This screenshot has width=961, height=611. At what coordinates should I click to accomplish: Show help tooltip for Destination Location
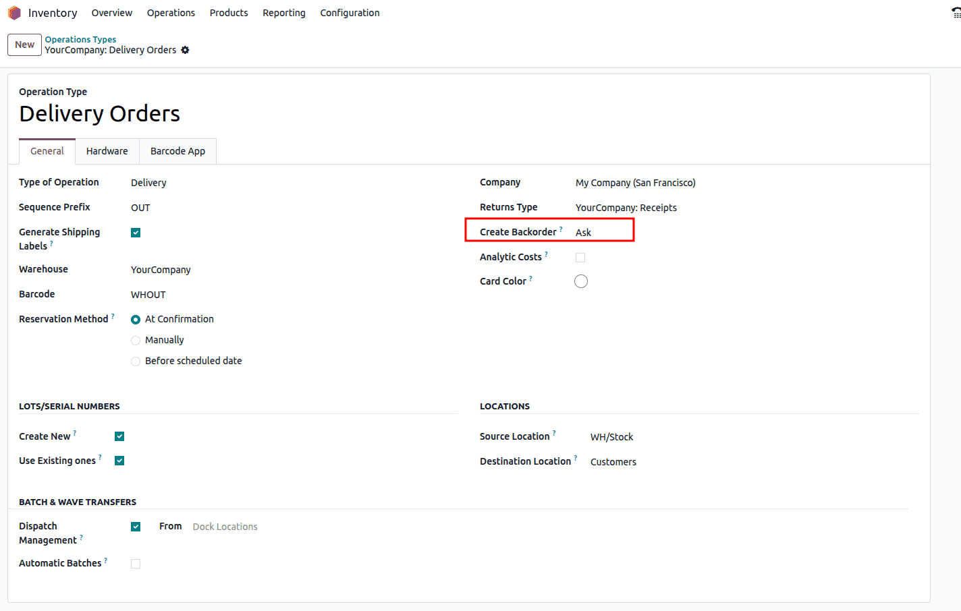(576, 458)
